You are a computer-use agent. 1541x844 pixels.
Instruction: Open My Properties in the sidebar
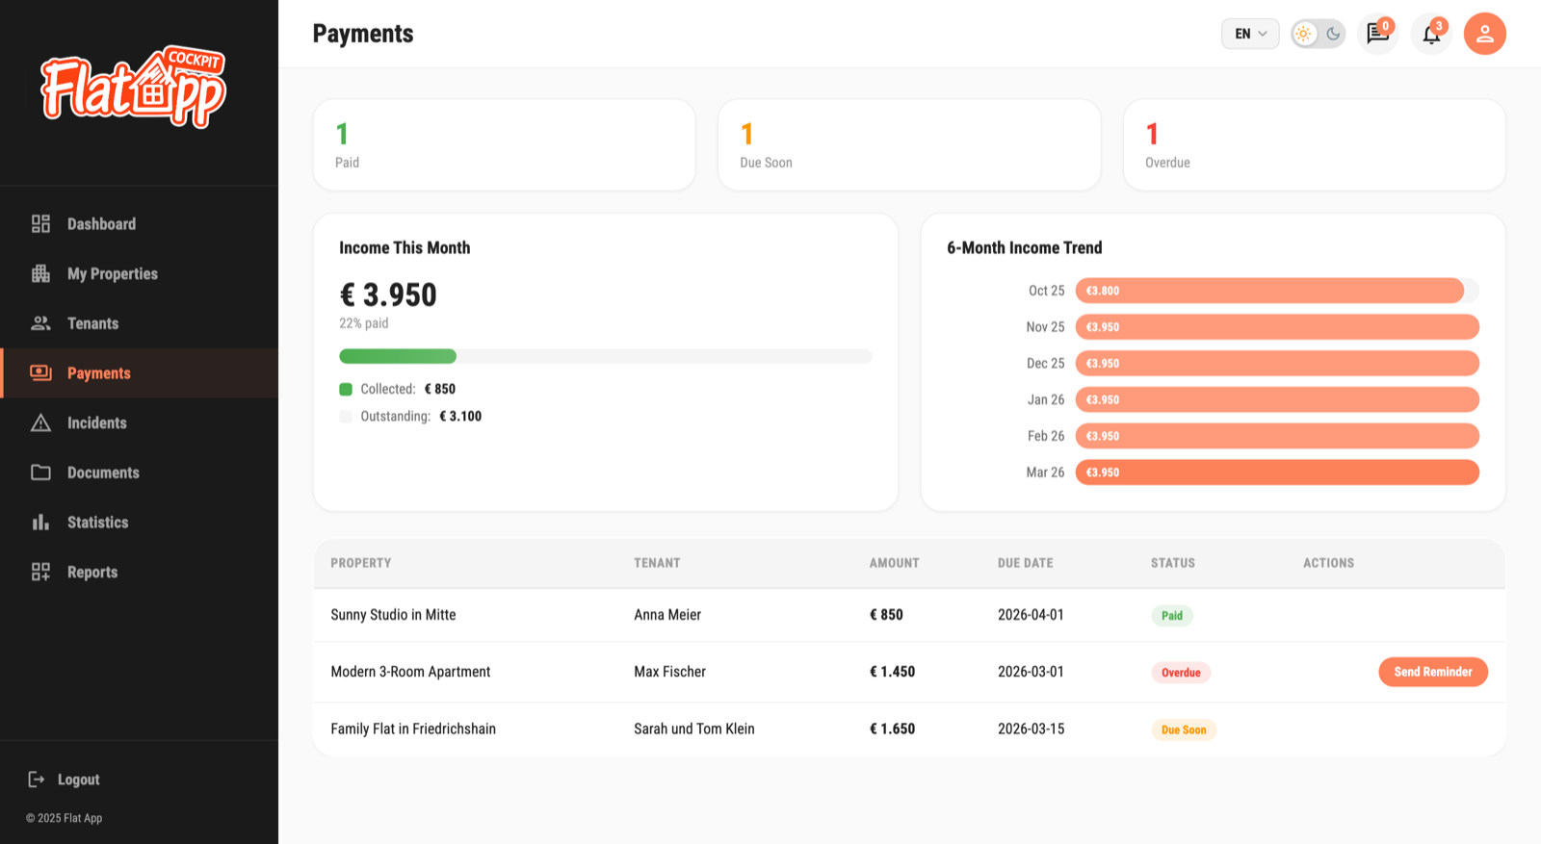pyautogui.click(x=140, y=274)
